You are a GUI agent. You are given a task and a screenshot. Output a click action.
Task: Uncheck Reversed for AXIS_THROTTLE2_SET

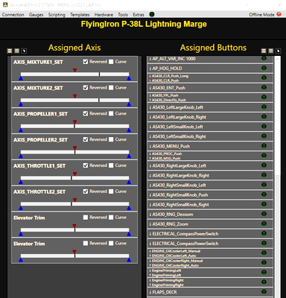[x=86, y=191]
